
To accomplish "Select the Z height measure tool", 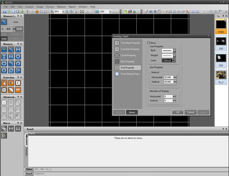I will tap(18, 70).
